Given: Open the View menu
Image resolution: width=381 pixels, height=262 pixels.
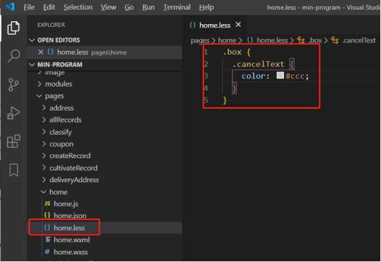Looking at the screenshot, I should pos(109,8).
